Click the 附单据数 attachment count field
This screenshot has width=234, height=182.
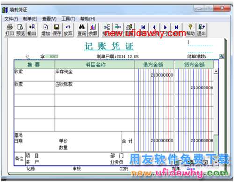tap(213, 57)
